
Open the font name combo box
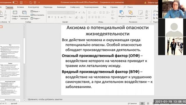point(58,13)
